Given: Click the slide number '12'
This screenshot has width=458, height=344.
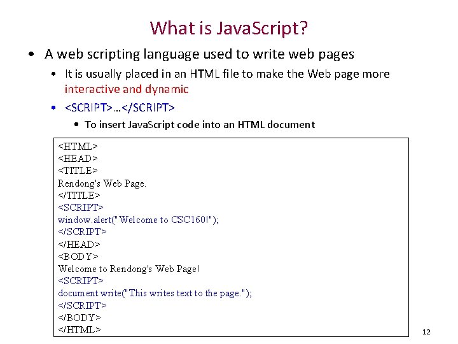Looking at the screenshot, I should pos(426,332).
